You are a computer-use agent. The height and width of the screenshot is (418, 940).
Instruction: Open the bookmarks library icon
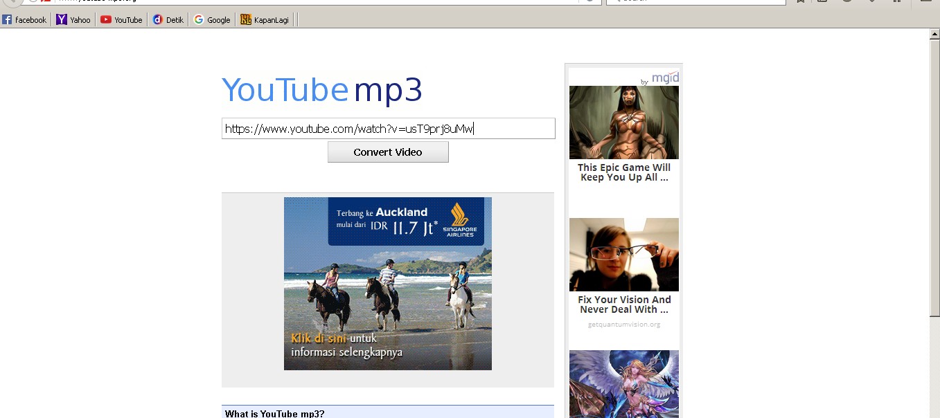[x=822, y=3]
